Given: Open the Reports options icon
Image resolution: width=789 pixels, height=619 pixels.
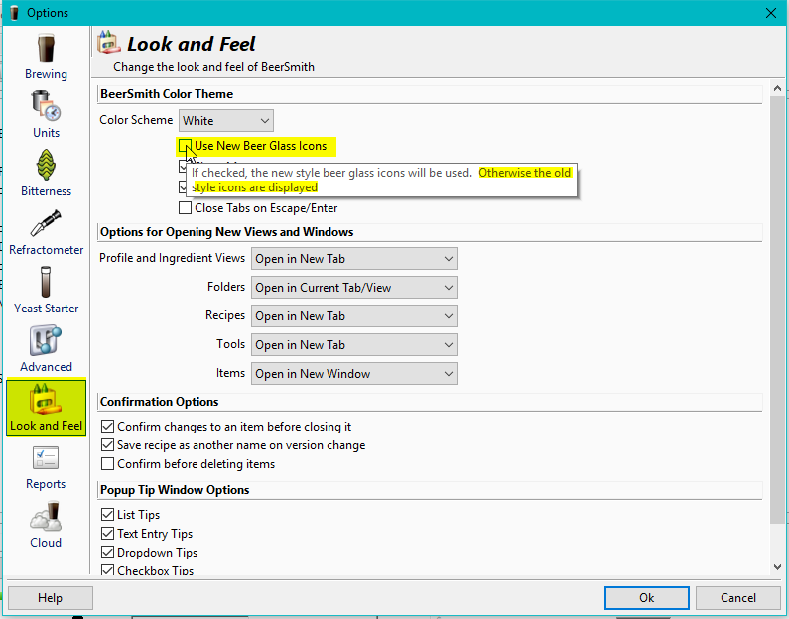Looking at the screenshot, I should 46,458.
